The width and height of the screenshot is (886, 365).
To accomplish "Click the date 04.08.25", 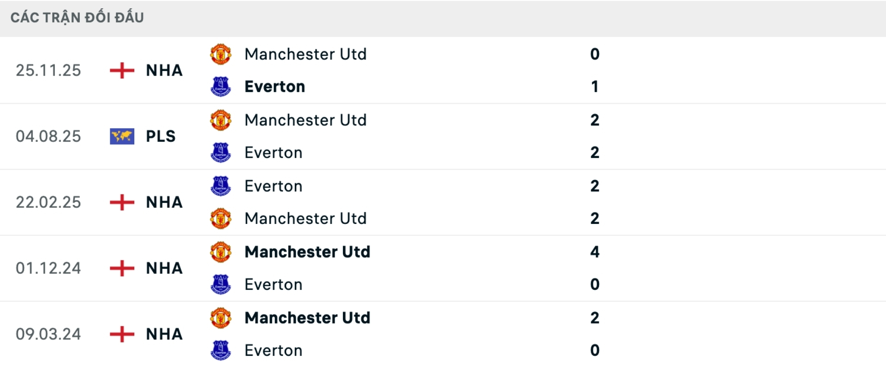I will (48, 136).
